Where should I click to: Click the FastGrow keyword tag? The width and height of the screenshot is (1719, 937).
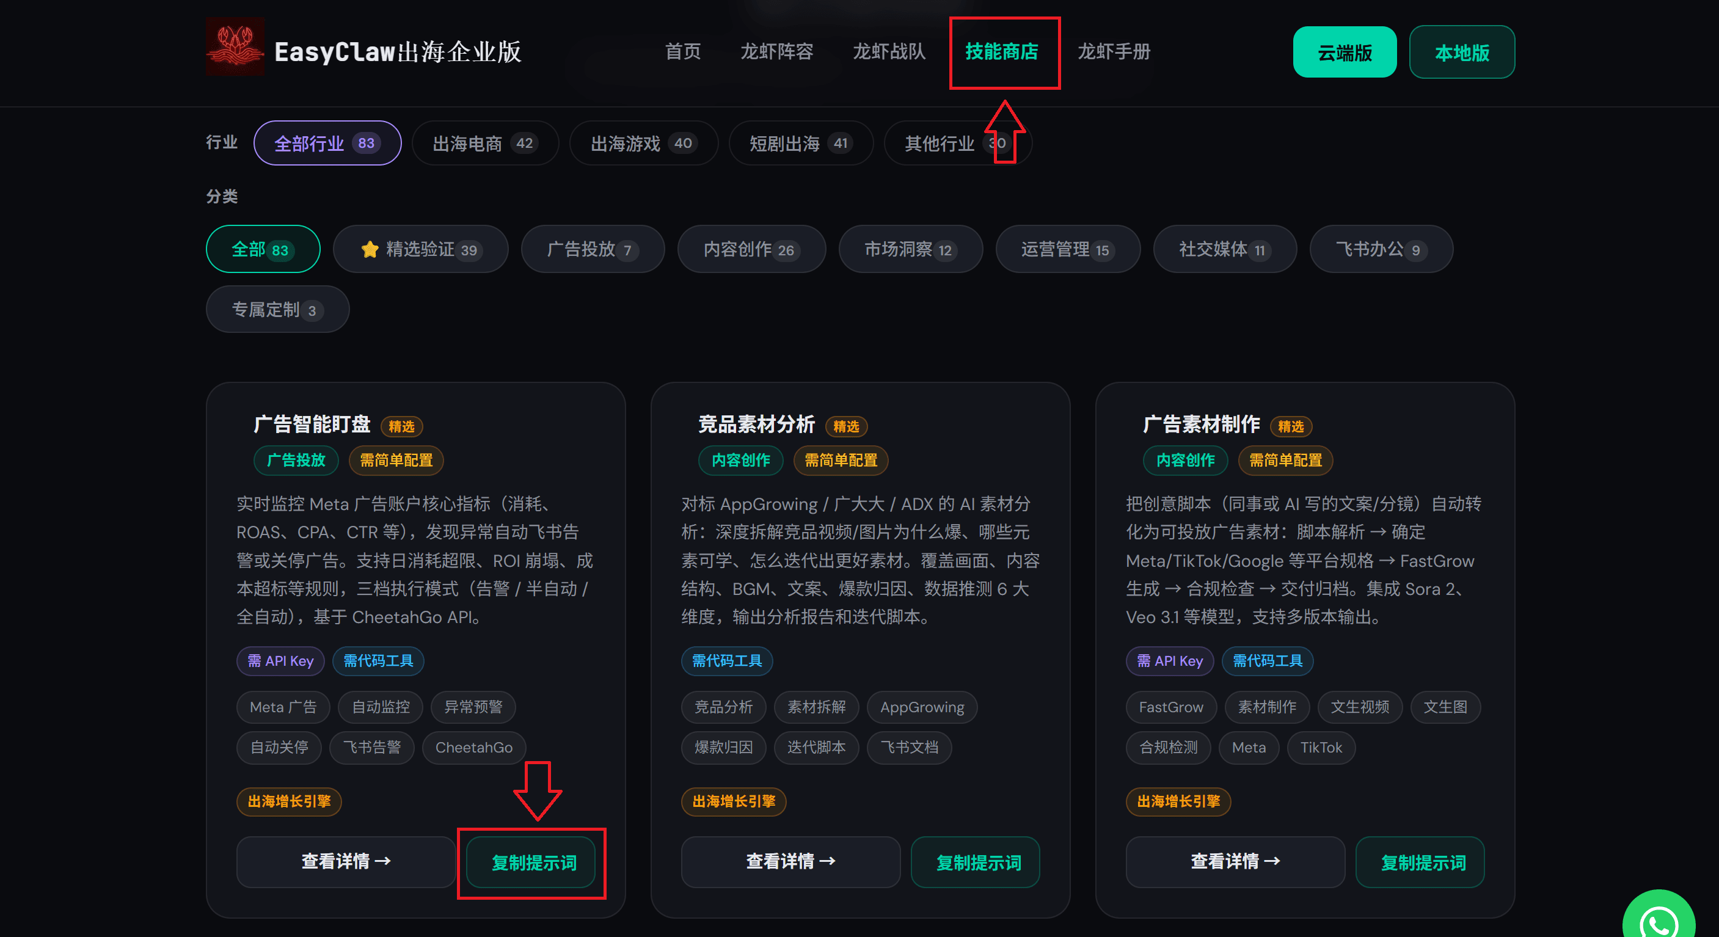[1171, 707]
